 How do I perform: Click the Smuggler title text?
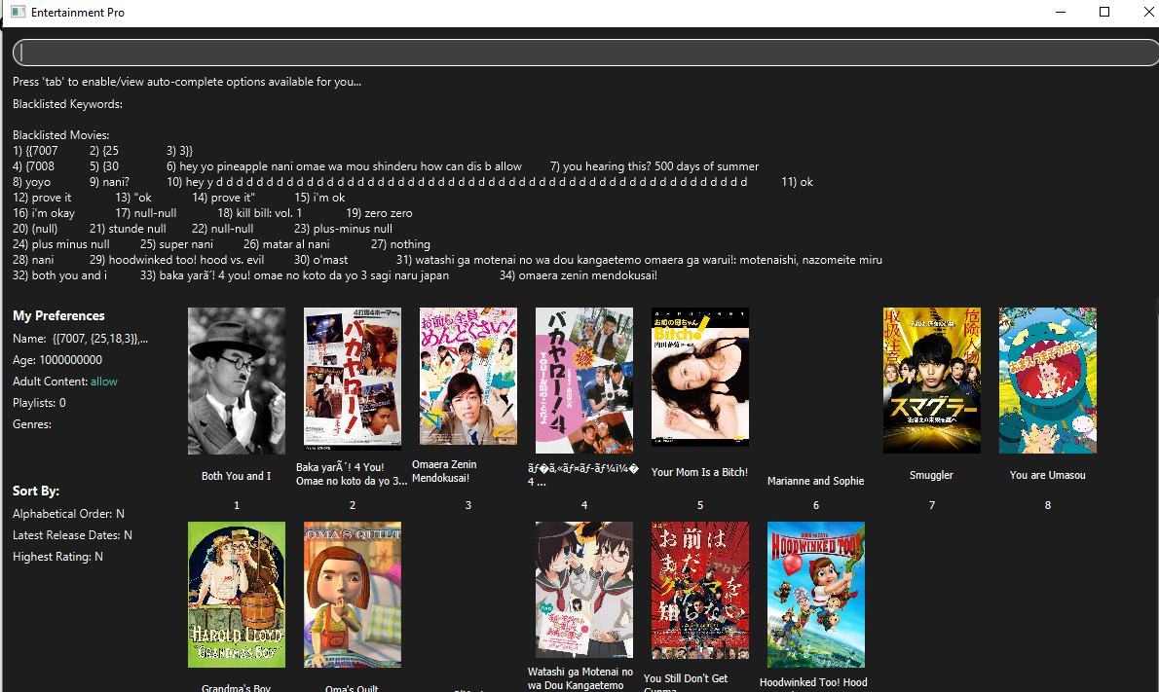tap(931, 476)
